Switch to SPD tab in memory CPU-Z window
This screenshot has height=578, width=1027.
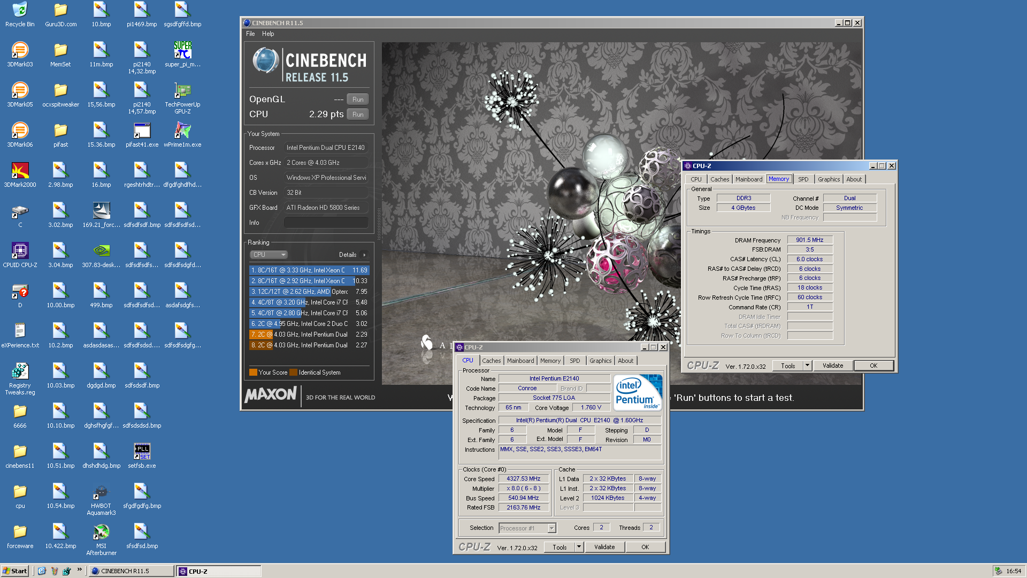803,179
